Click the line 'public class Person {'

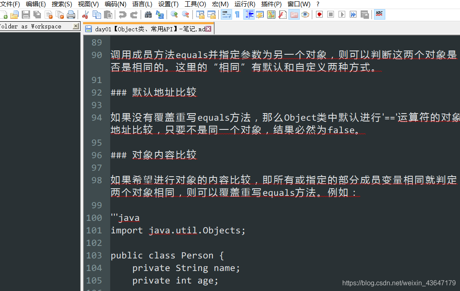coord(167,256)
